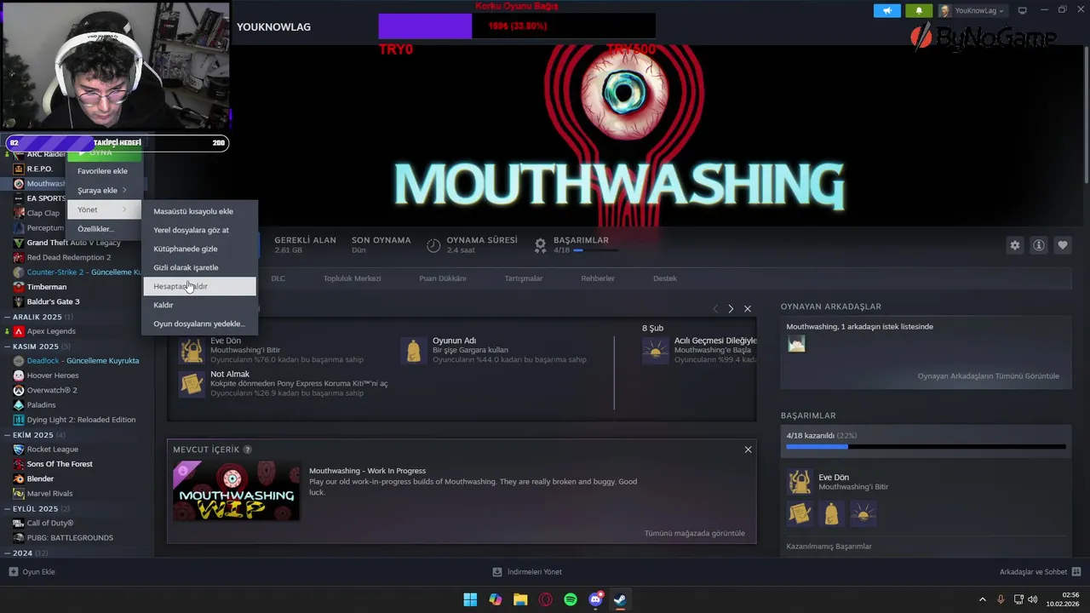Select Özellikler... in context menu
The height and width of the screenshot is (613, 1090).
coord(103,229)
